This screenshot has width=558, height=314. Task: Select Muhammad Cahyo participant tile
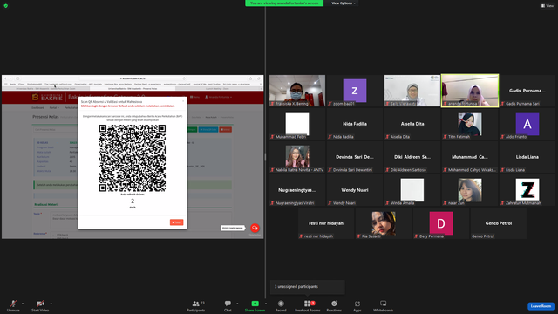tap(470, 157)
